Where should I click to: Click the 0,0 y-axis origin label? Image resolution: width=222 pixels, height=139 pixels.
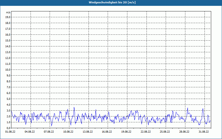click(8, 128)
